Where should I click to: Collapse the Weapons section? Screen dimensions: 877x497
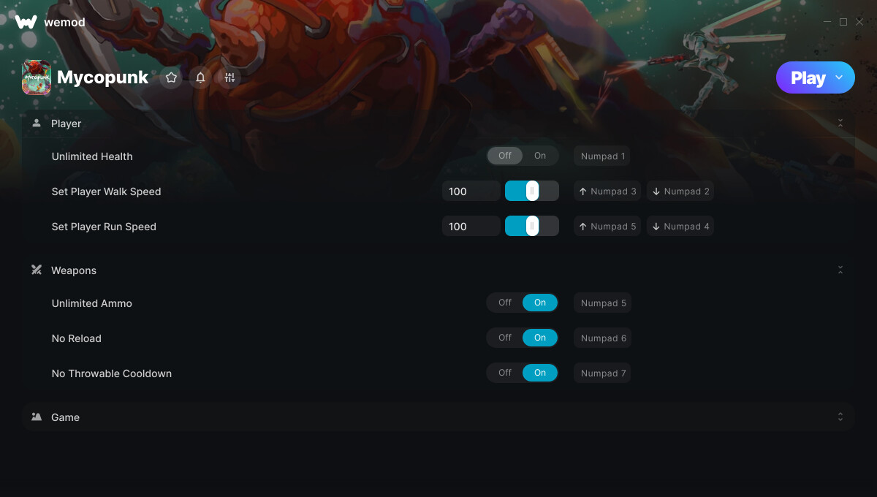click(840, 270)
